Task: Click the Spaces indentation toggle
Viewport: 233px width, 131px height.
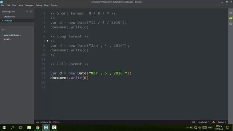Action: pyautogui.click(x=222, y=122)
